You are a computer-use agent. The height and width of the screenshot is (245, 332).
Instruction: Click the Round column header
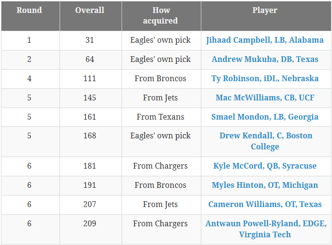29,11
